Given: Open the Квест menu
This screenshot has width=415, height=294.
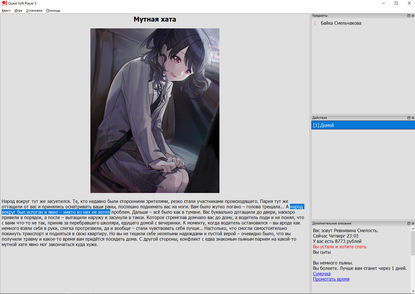Looking at the screenshot, I should pos(6,10).
